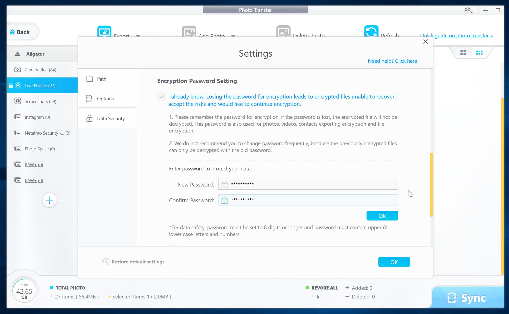Image resolution: width=509 pixels, height=314 pixels.
Task: Click the Add Photo icon
Action: 189,31
